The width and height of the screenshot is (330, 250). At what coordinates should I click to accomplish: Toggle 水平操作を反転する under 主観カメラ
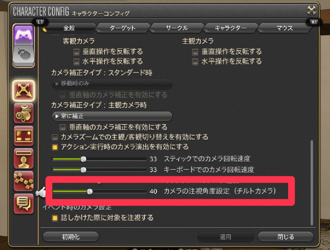(195, 62)
